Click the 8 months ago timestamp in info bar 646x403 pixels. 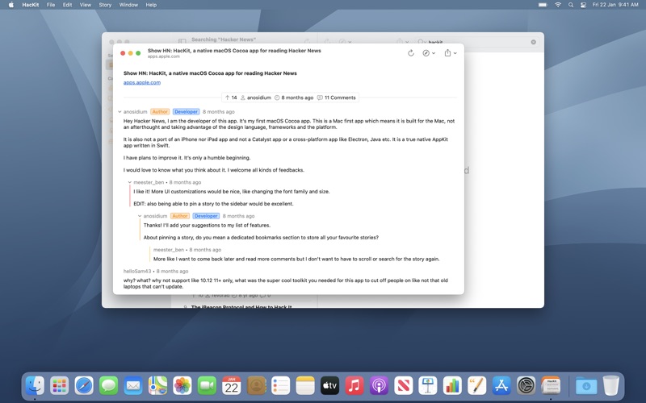tap(294, 98)
